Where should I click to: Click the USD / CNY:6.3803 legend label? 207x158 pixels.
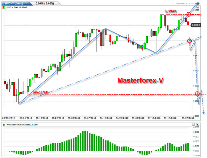17,7
